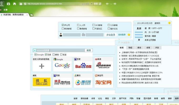Image resolution: width=179 pixels, height=105 pixels.
Task: Navigate back with the left arrow
Action: pyautogui.click(x=107, y=4)
